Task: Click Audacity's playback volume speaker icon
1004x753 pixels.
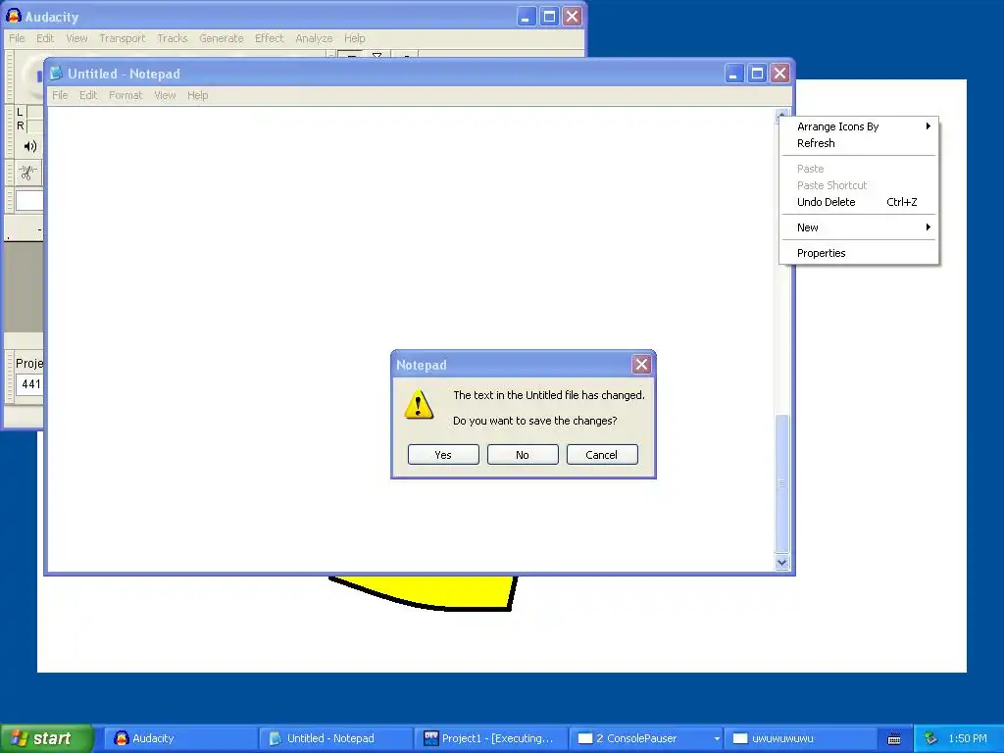Action: click(29, 147)
